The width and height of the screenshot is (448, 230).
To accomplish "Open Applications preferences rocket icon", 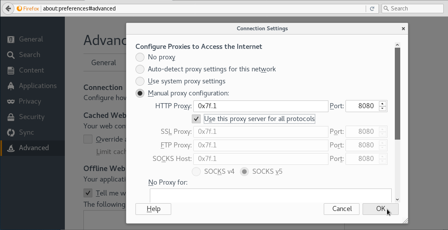I will point(11,86).
